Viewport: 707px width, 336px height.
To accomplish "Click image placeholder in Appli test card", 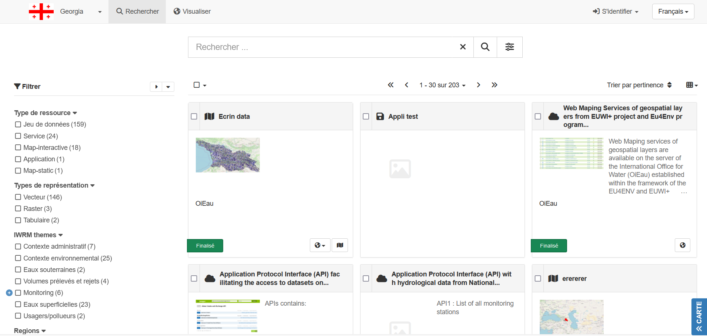I will click(x=400, y=169).
